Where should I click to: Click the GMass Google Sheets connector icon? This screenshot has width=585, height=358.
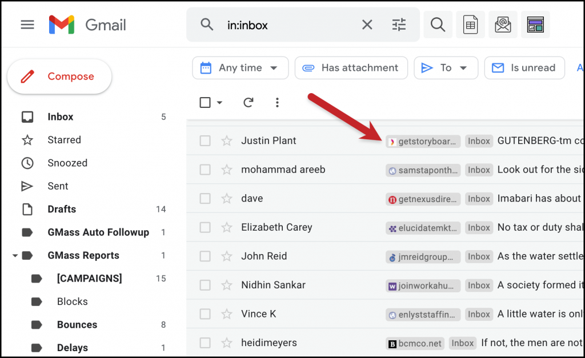pos(470,25)
